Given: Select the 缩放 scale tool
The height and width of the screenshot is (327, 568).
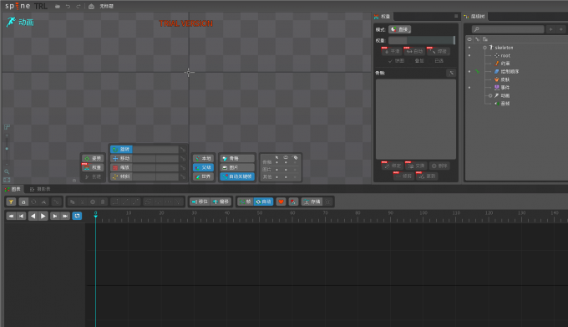Looking at the screenshot, I should 121,167.
